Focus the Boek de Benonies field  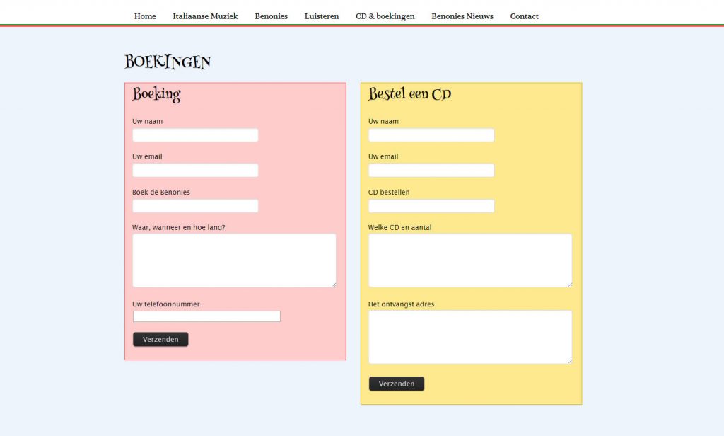(195, 206)
